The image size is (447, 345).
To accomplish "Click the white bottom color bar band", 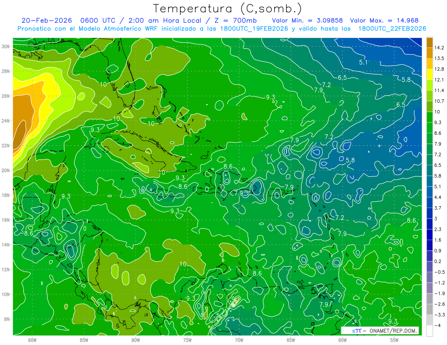I will pyautogui.click(x=429, y=331).
